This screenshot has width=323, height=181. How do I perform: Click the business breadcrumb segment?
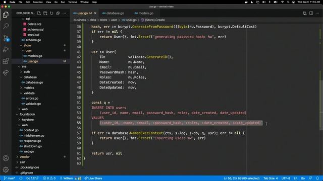pyautogui.click(x=80, y=20)
